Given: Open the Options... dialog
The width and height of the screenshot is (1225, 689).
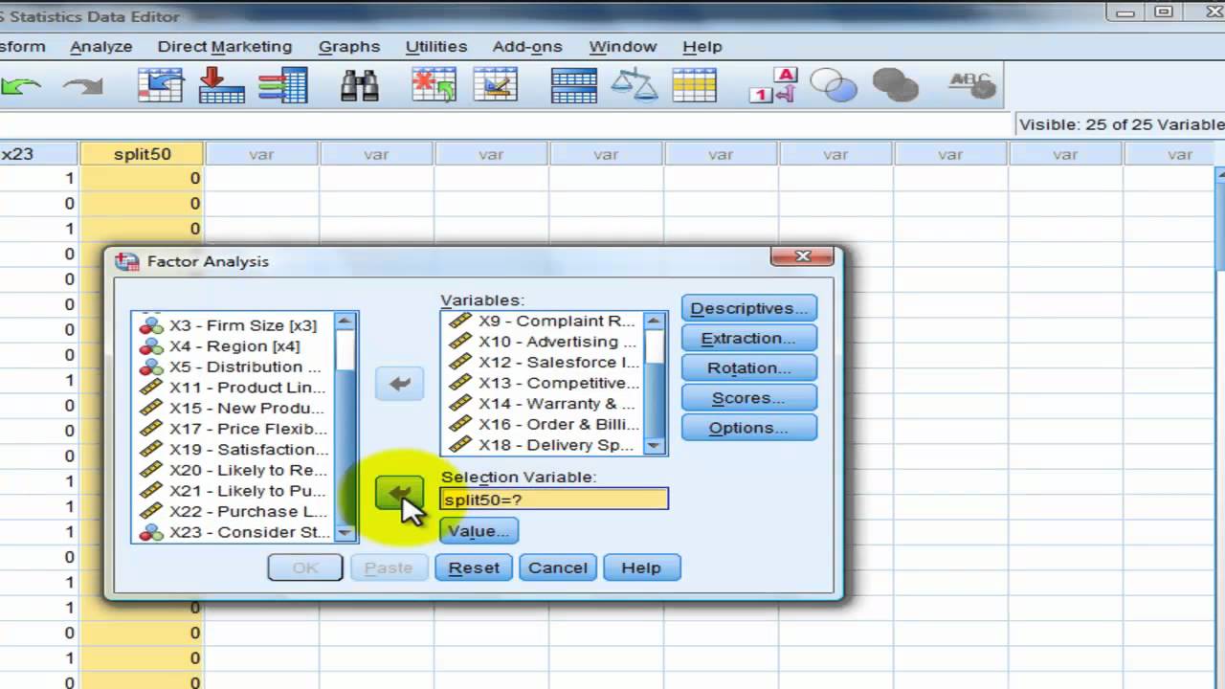Looking at the screenshot, I should tap(749, 427).
